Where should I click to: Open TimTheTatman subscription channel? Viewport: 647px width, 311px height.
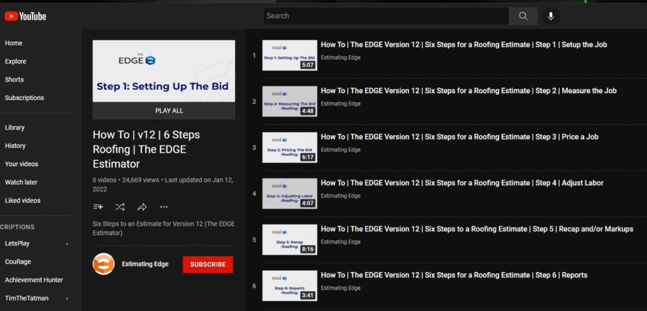click(x=27, y=298)
